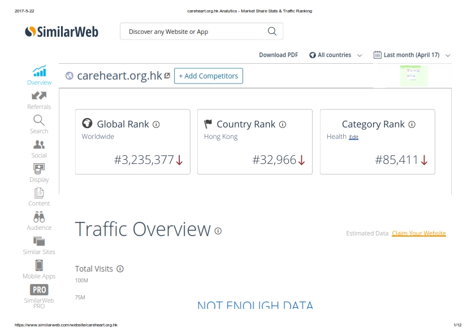This screenshot has width=476, height=336.
Task: Open Mobile Apps sidebar section
Action: [39, 269]
